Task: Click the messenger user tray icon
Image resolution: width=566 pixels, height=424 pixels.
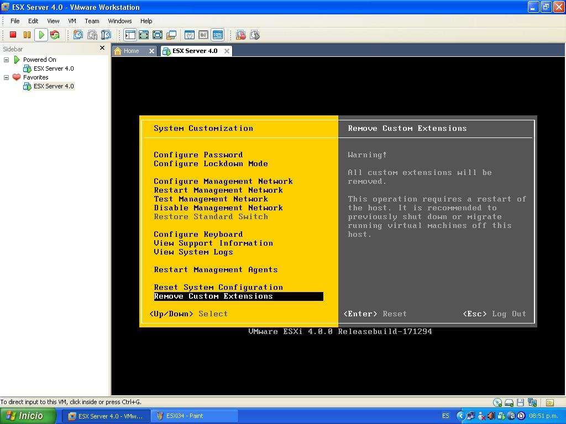Action: pos(481,416)
